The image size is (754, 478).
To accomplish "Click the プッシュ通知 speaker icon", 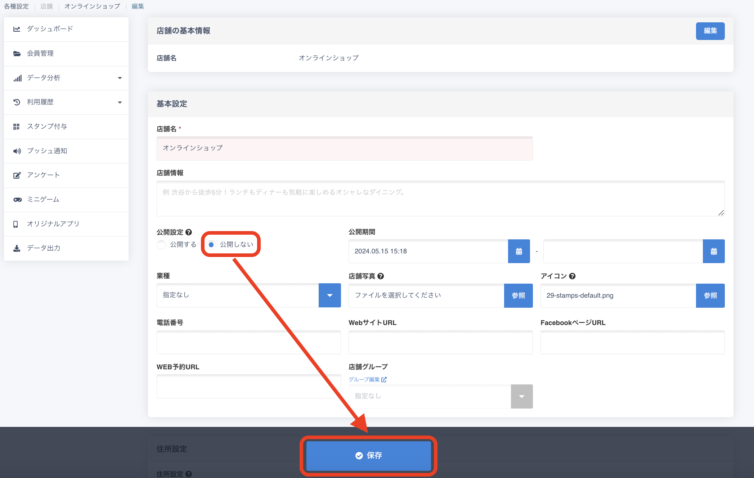I will click(x=17, y=151).
